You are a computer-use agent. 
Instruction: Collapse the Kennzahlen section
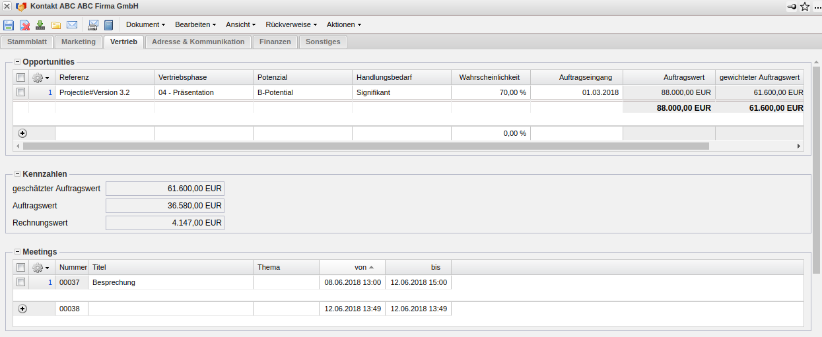point(17,174)
